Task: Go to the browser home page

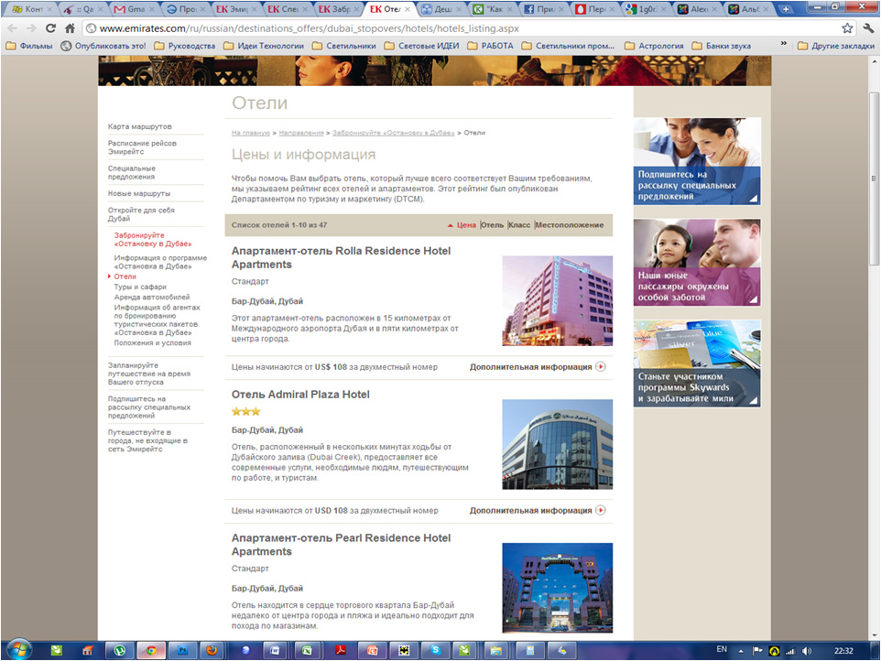Action: (x=70, y=28)
